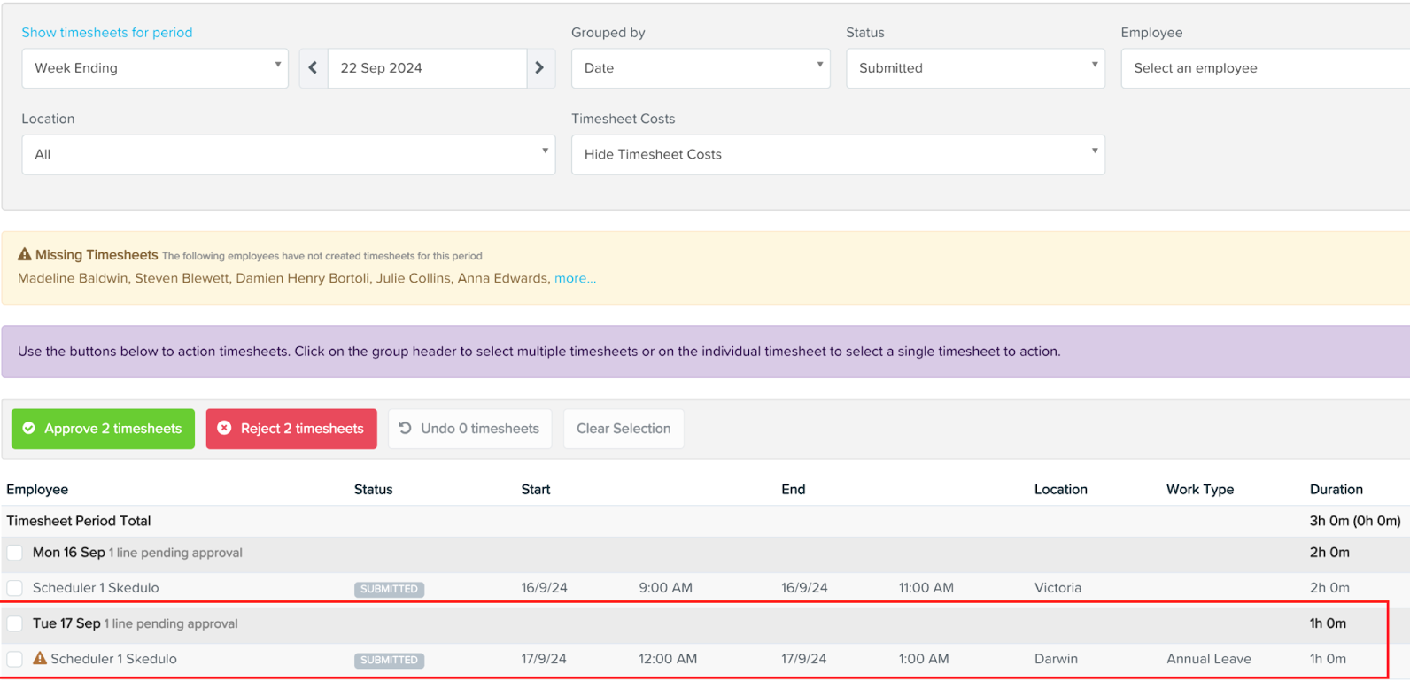Click the Status column header
Screen dimensions: 1410x689
[x=373, y=489]
